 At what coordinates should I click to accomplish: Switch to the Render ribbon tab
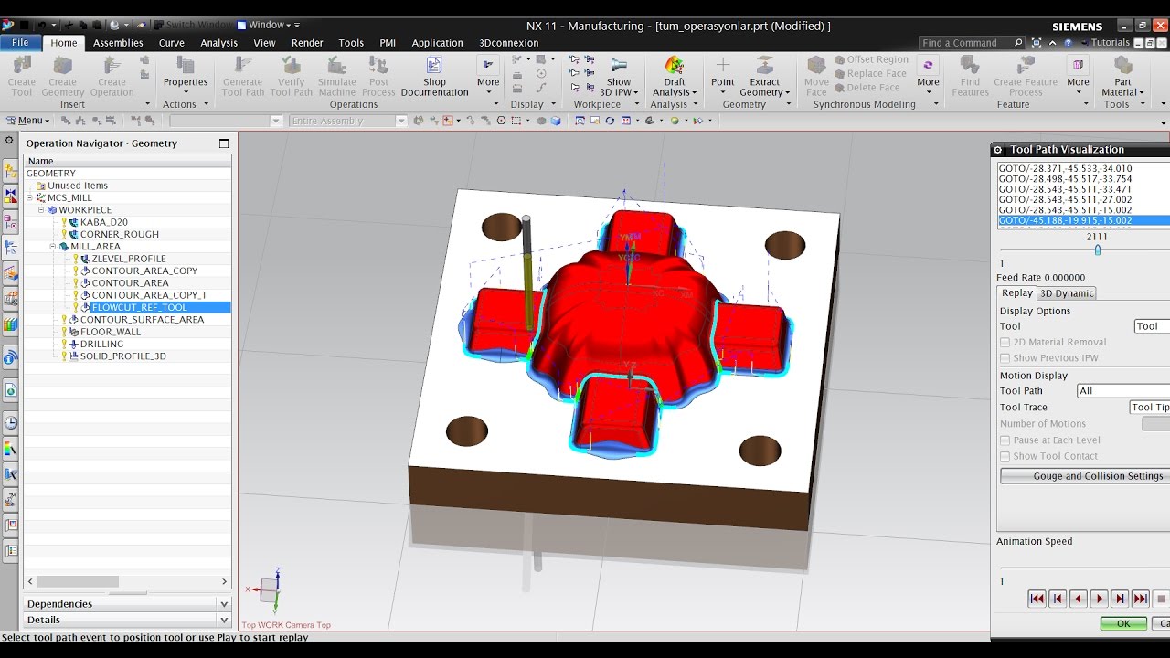pos(307,43)
